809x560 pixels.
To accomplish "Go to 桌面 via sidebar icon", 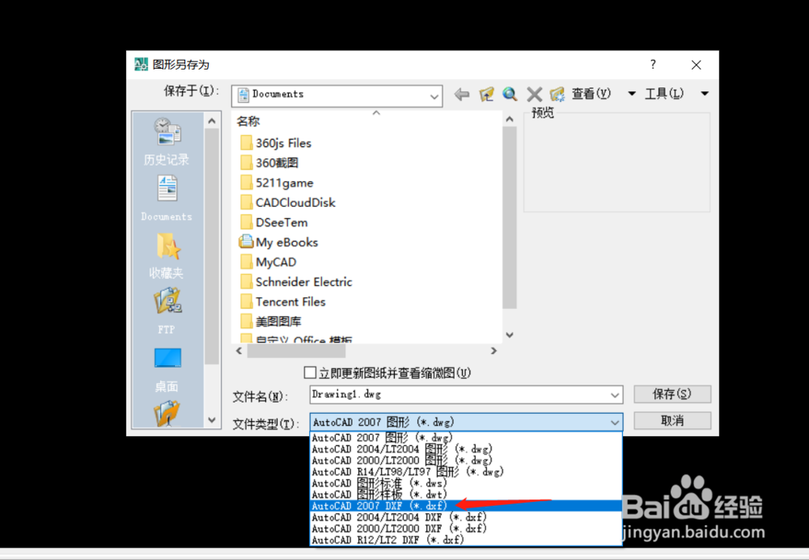I will tap(166, 364).
